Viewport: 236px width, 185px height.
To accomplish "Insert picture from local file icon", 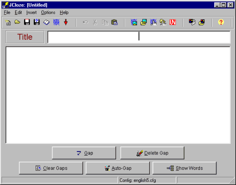I will pyautogui.click(x=144, y=22).
